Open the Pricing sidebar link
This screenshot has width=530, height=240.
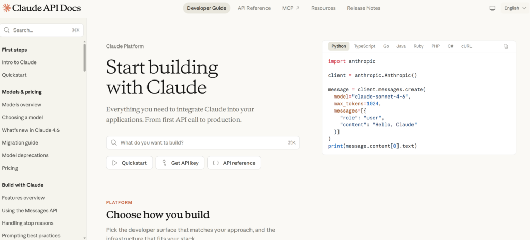point(10,168)
